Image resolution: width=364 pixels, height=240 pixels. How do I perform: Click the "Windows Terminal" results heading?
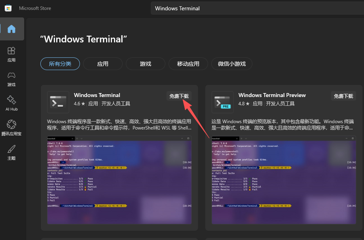coord(83,39)
